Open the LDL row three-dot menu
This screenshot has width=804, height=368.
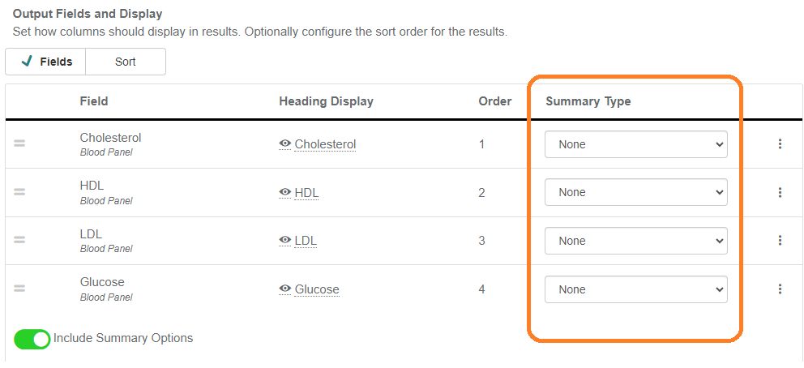(x=780, y=241)
